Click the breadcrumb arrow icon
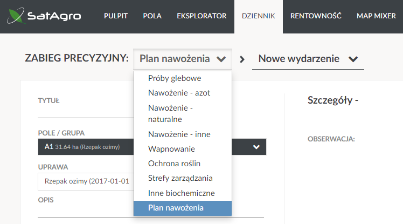403x224 pixels. [x=242, y=59]
